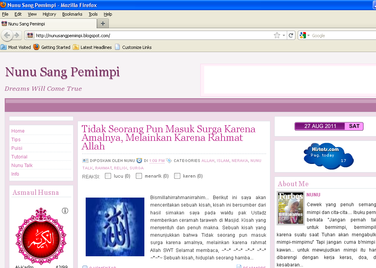
Task: Open the NERAKA category link
Action: tap(240, 161)
